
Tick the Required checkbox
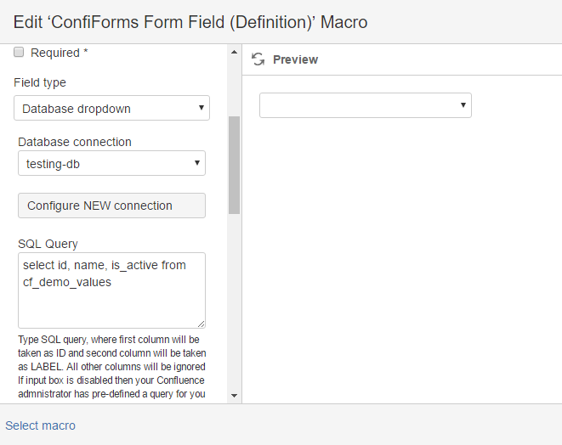(19, 52)
